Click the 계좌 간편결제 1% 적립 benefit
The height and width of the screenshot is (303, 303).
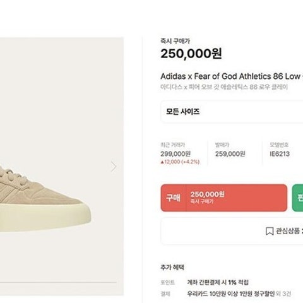(x=218, y=282)
